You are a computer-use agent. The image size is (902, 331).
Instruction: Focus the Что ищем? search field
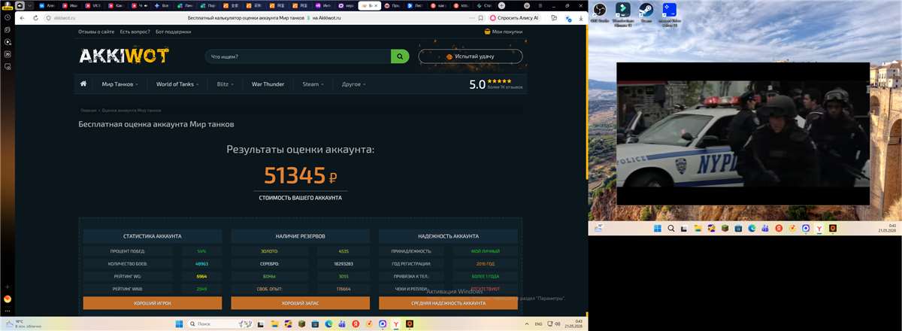tap(298, 56)
